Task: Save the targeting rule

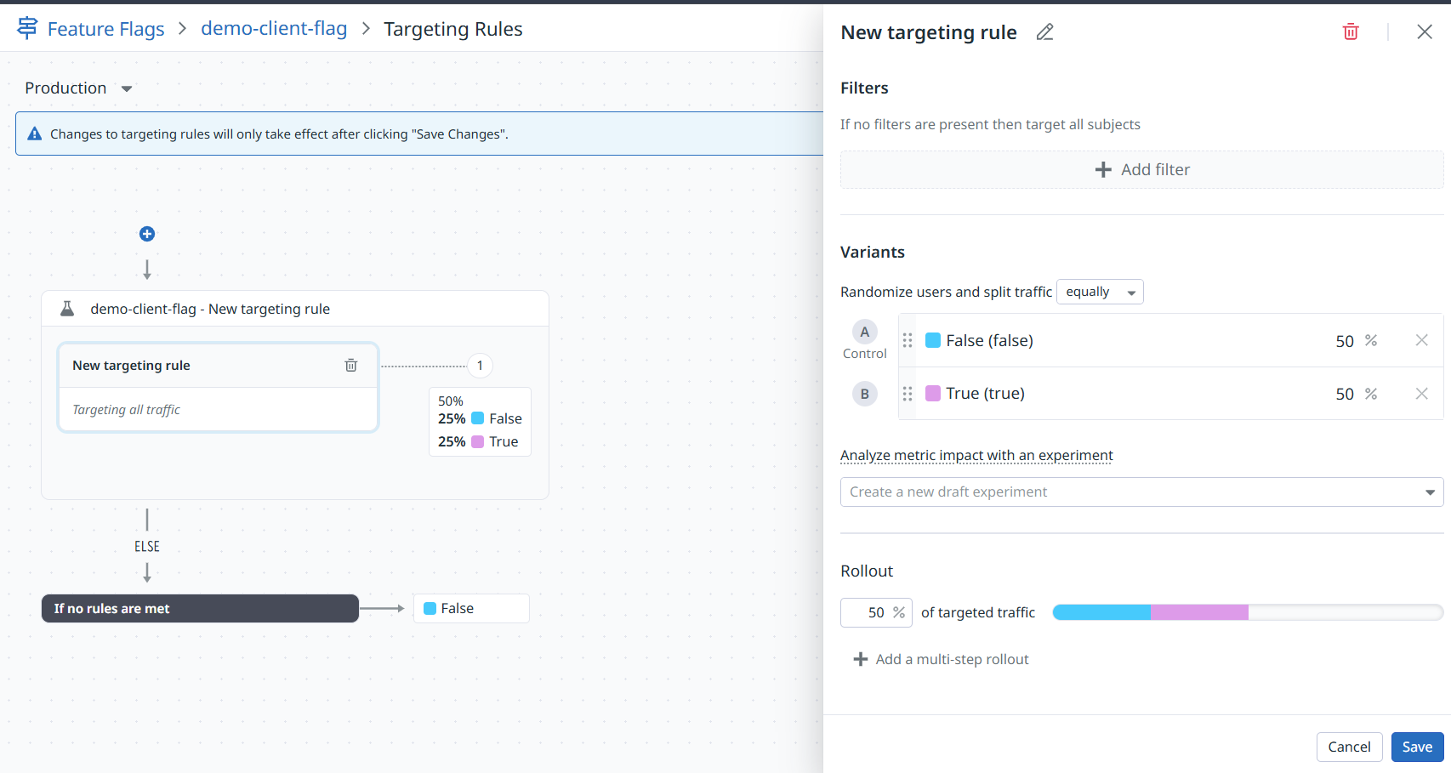Action: click(x=1417, y=747)
